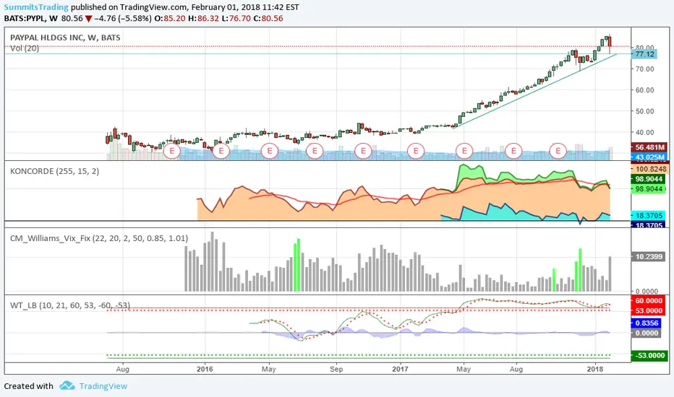Select the E marker between May and Sep 2016

coord(315,151)
